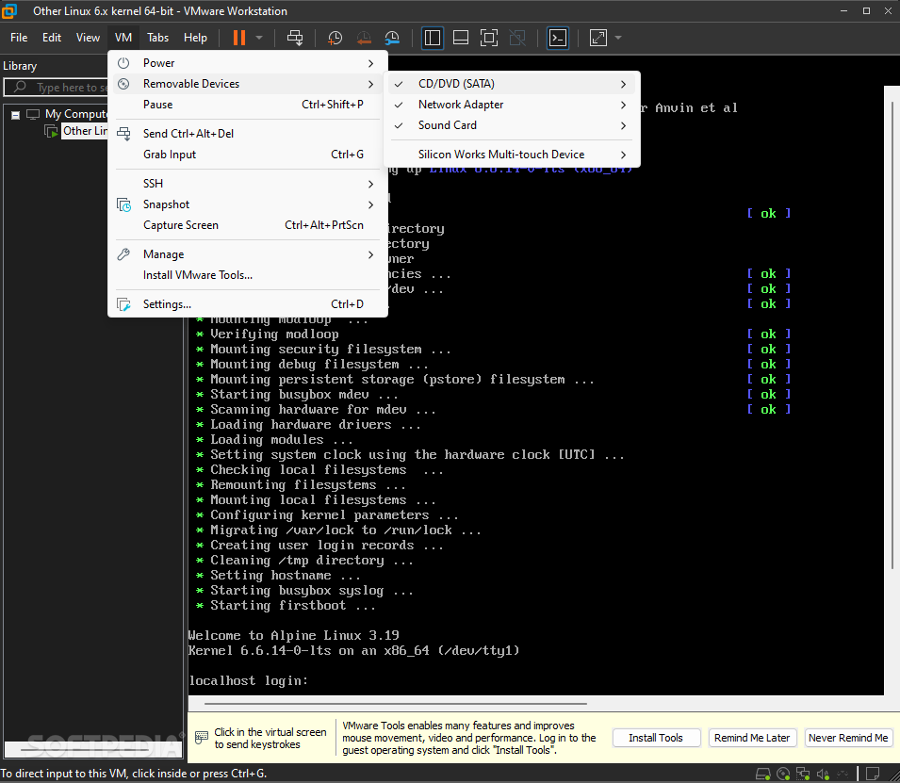The height and width of the screenshot is (783, 900).
Task: Click the Send Ctrl+Alt+Del toolbar icon
Action: [x=295, y=38]
